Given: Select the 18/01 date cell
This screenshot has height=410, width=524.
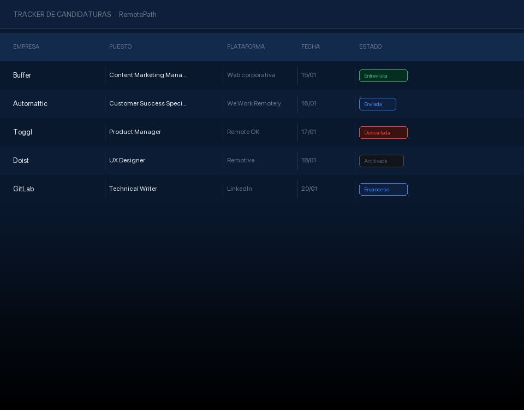Looking at the screenshot, I should (308, 160).
